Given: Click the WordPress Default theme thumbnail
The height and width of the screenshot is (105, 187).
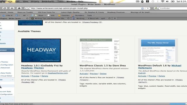Looking at the screenshot, I should [x=158, y=50].
